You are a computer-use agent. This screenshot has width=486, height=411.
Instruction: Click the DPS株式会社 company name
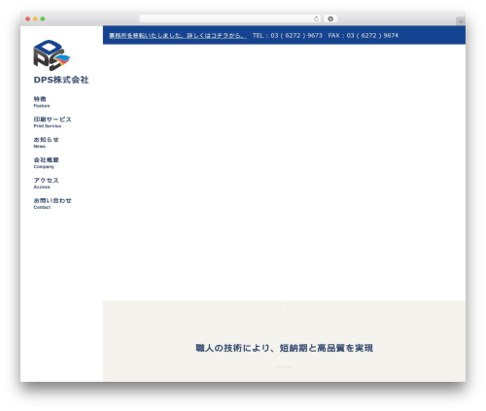point(61,80)
